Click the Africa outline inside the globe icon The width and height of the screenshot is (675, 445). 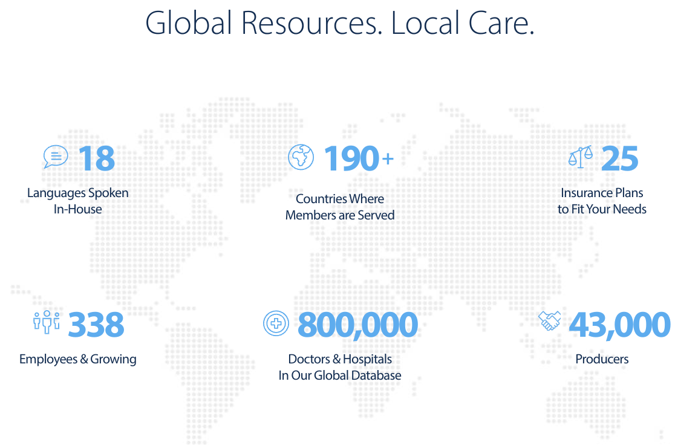point(300,157)
